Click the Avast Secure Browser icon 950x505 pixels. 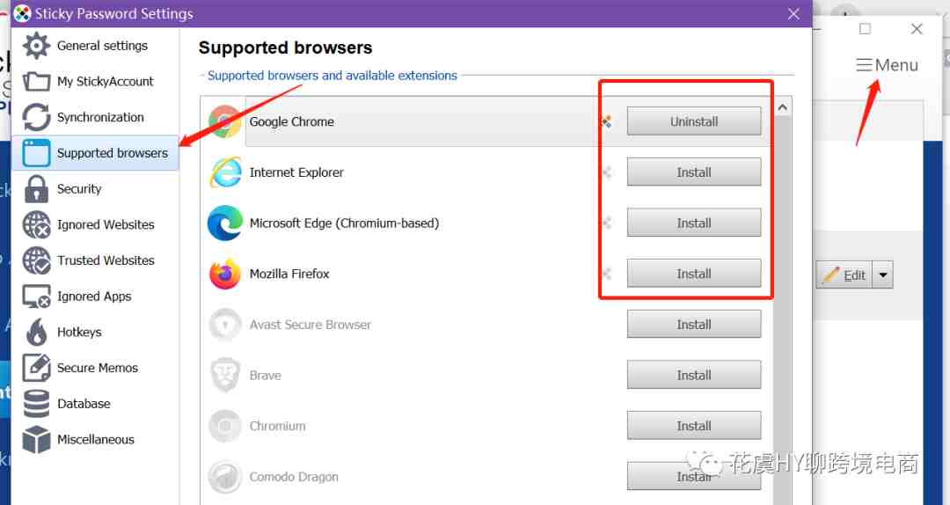tap(225, 325)
